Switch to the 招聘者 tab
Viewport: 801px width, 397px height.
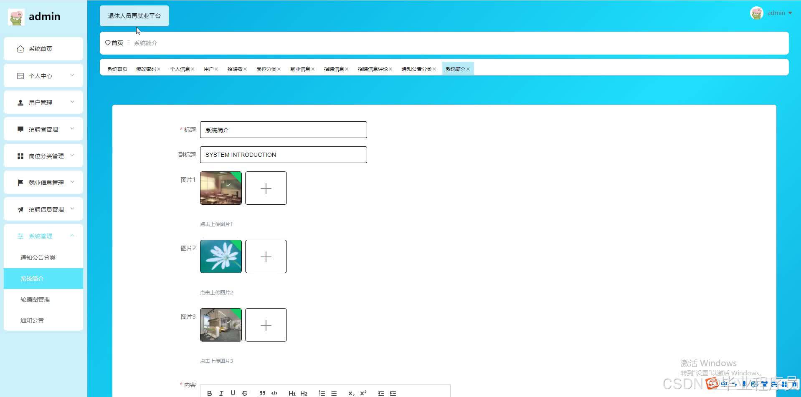[x=235, y=69]
